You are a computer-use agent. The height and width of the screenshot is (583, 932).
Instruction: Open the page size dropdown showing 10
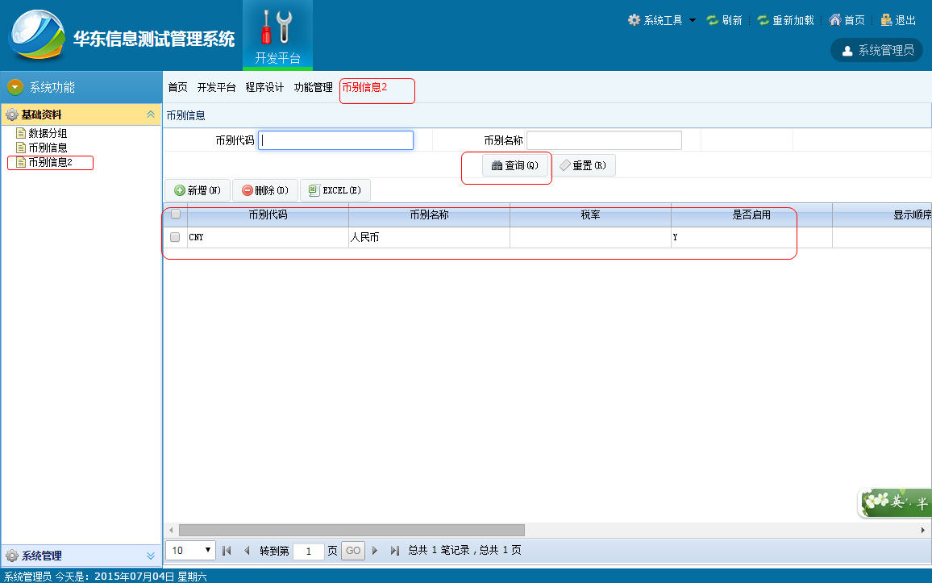[190, 550]
